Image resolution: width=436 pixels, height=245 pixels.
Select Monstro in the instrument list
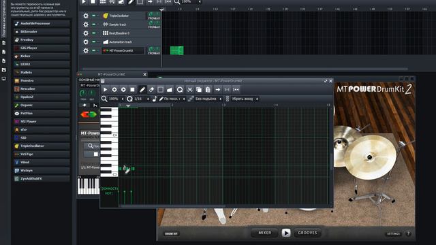pos(42,80)
